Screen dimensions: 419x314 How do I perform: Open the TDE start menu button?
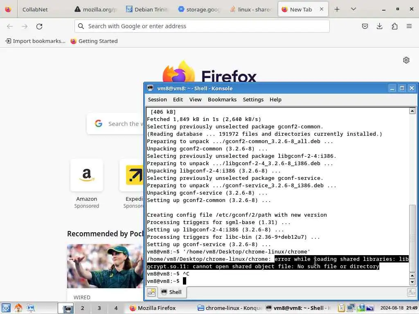(6, 308)
